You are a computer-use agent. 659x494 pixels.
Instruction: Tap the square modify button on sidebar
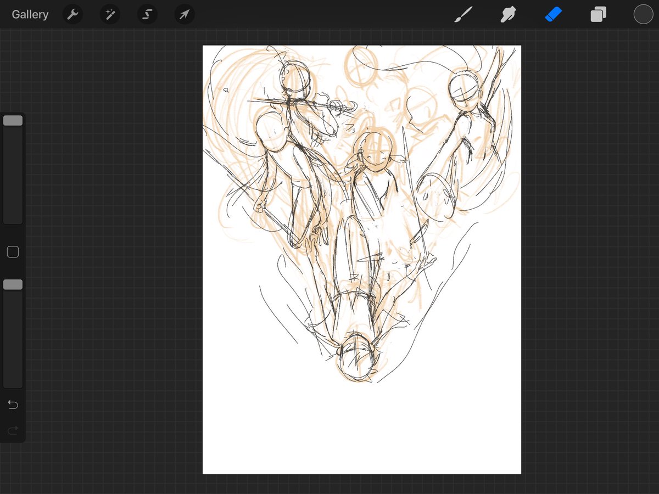point(13,252)
